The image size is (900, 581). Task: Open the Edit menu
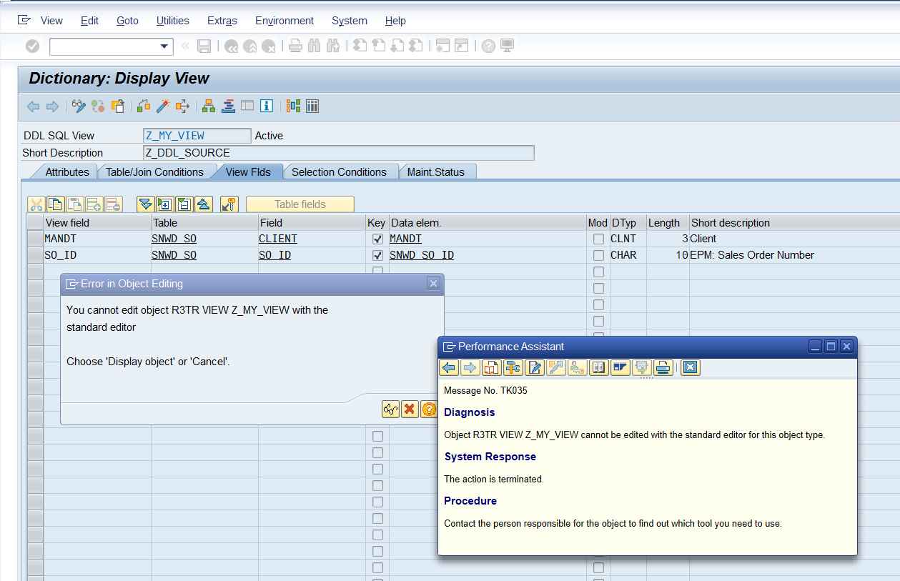[89, 21]
